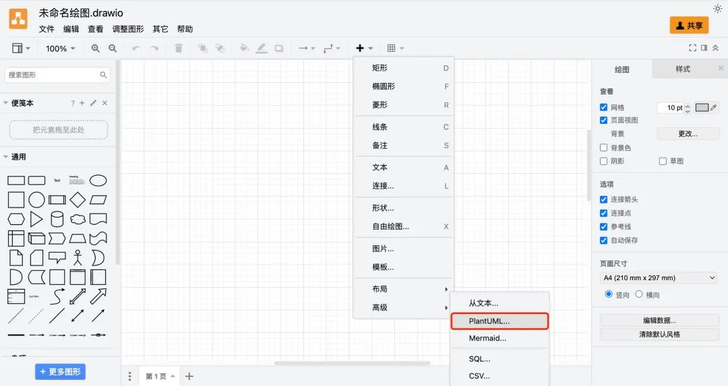Click the undo arrow icon
This screenshot has height=386, width=728.
tap(136, 49)
